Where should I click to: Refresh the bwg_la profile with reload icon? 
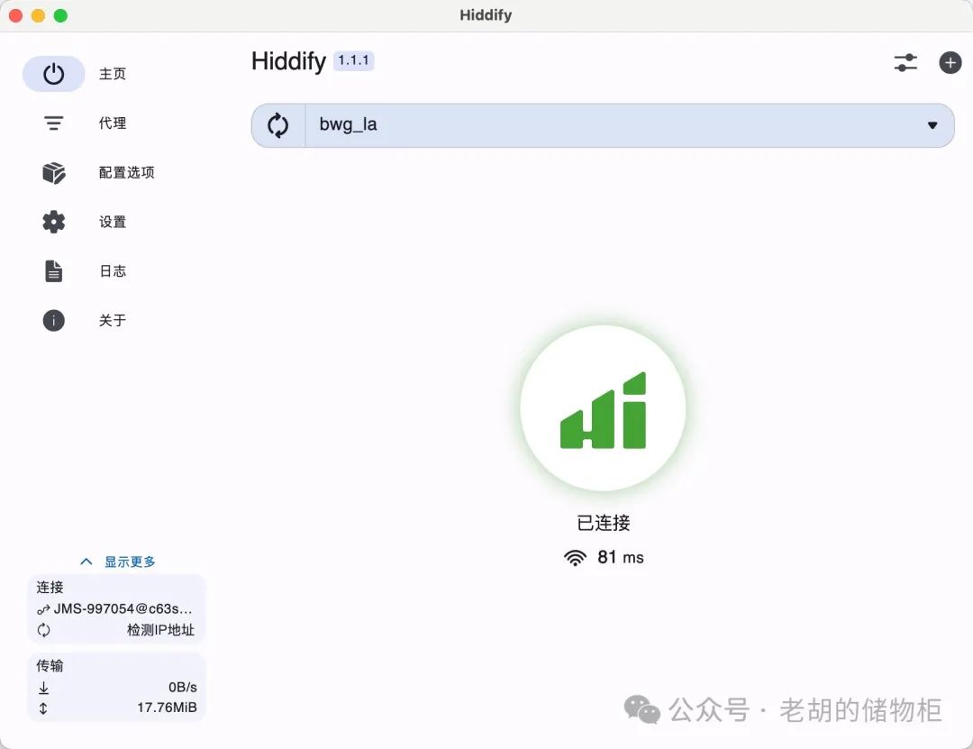tap(278, 125)
